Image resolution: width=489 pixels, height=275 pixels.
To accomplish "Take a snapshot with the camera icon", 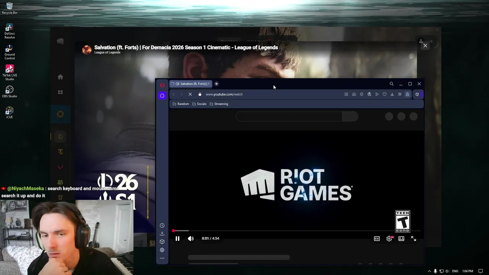I will 354,94.
